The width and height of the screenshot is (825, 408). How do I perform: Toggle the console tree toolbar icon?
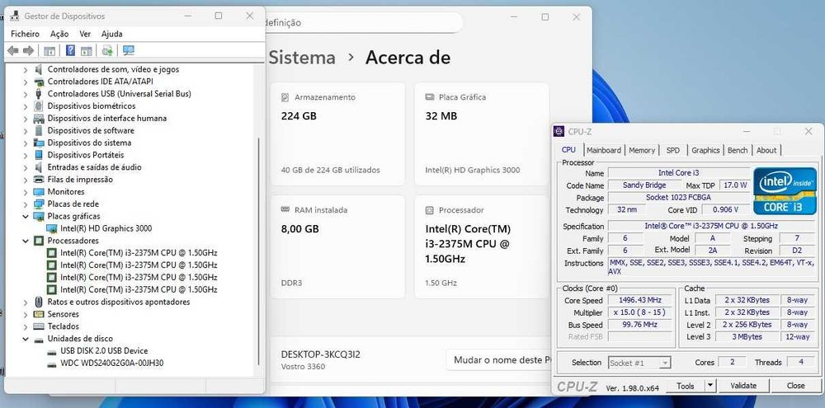point(49,50)
